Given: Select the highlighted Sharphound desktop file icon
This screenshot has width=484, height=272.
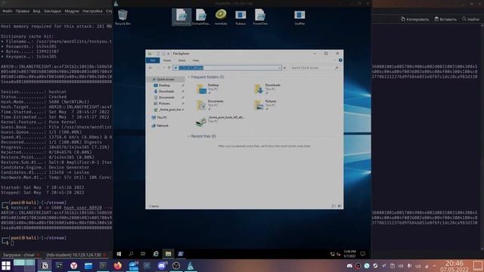Looking at the screenshot, I should pos(181,17).
